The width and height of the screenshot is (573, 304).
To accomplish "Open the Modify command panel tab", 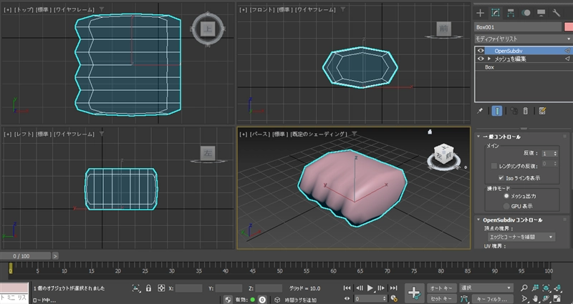I will [x=495, y=13].
